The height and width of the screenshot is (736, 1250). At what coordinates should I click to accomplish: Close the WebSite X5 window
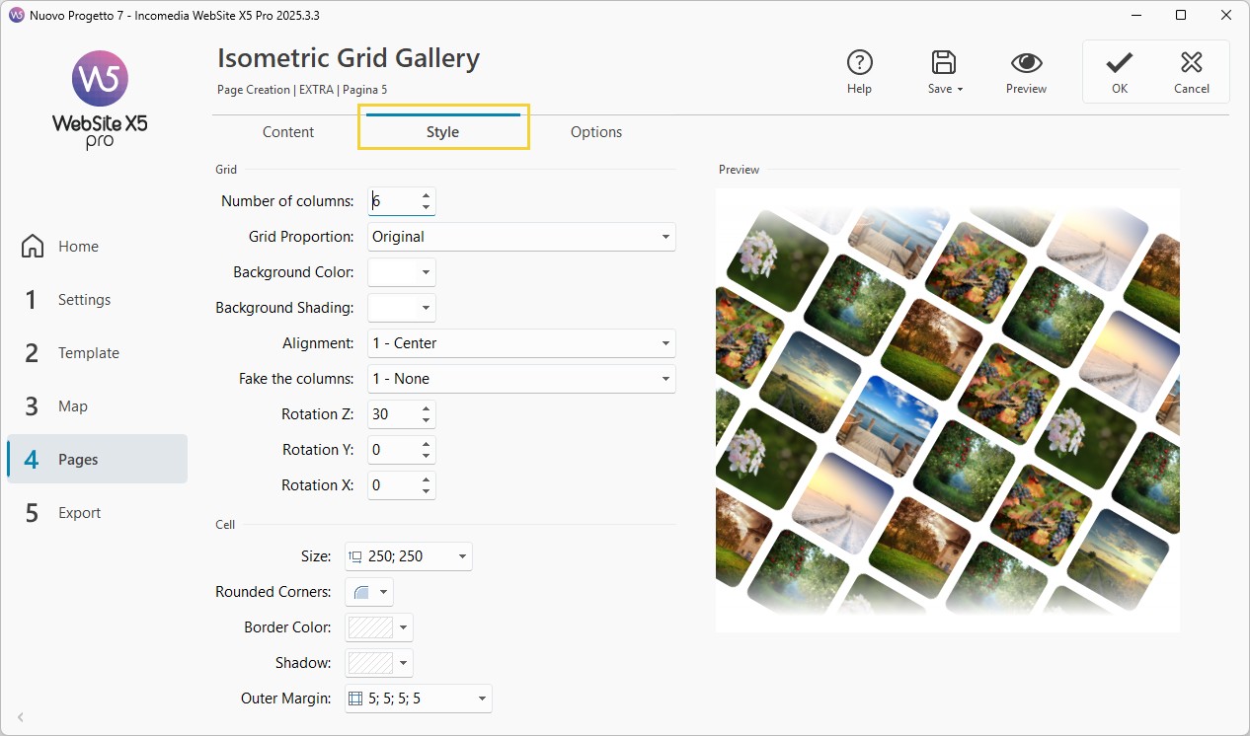tap(1226, 16)
